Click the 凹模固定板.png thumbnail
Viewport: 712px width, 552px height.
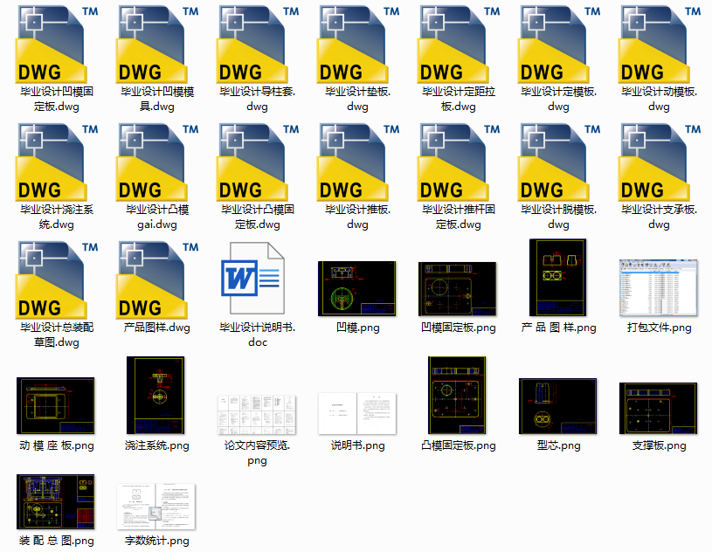[x=457, y=289]
